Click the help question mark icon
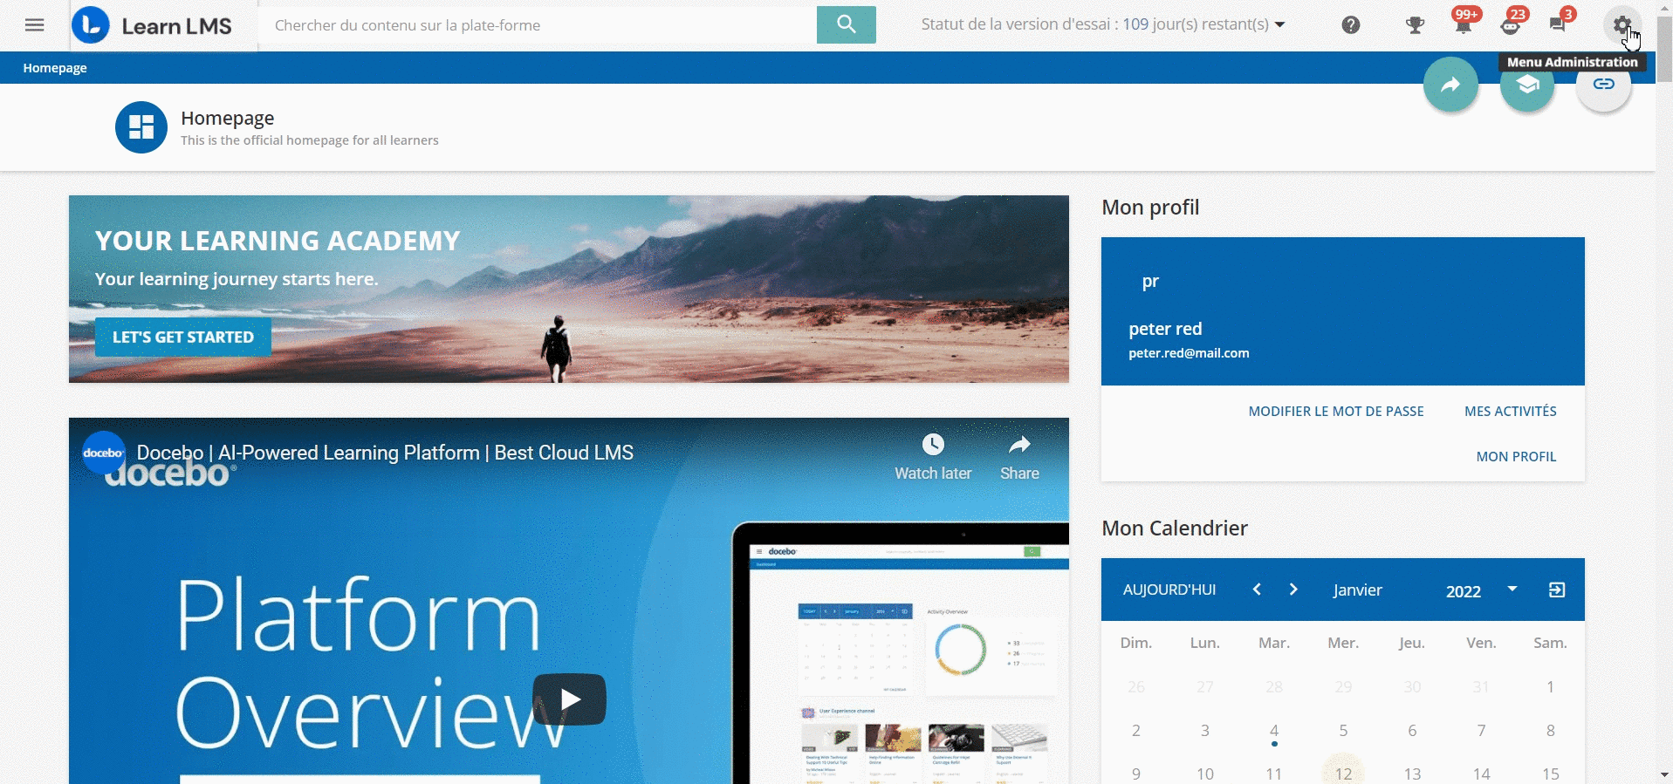The image size is (1673, 784). click(1350, 25)
